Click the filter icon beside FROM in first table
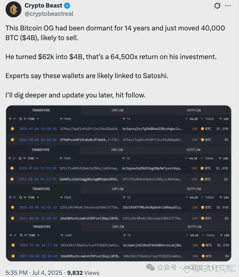Image resolution: width=239 pixels, height=277 pixels. point(61,119)
